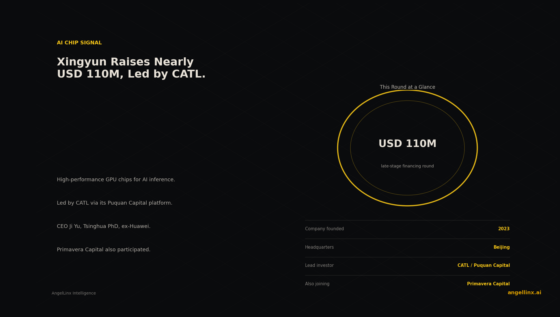Image resolution: width=560 pixels, height=317 pixels.
Task: Select the Company founded row label
Action: coord(324,229)
